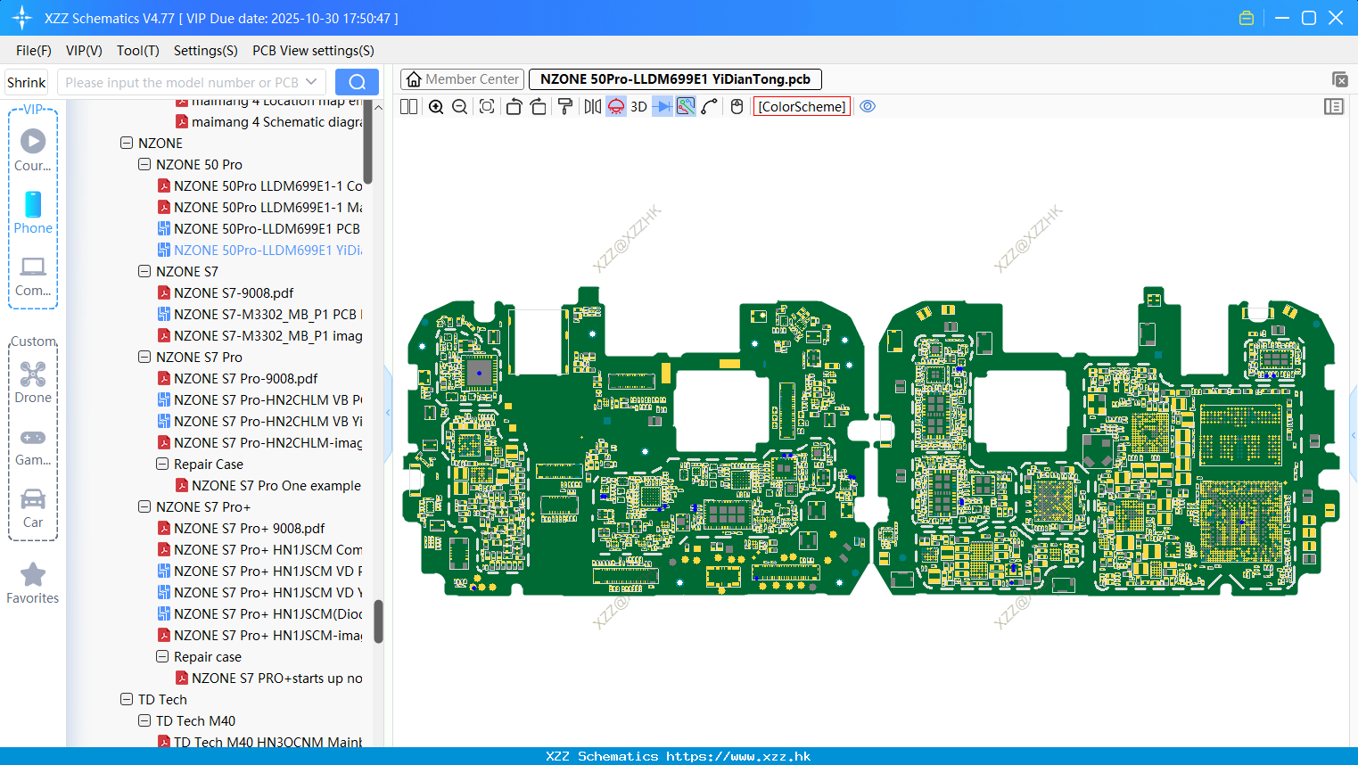Image resolution: width=1358 pixels, height=765 pixels.
Task: Click the mouse settings icon
Action: coord(737,107)
